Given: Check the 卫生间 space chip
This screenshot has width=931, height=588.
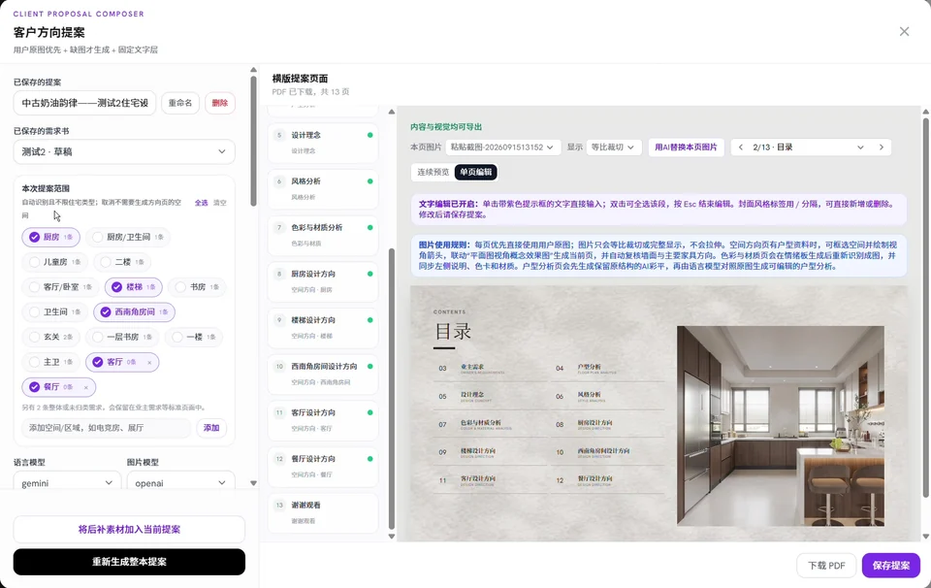Looking at the screenshot, I should tap(54, 311).
